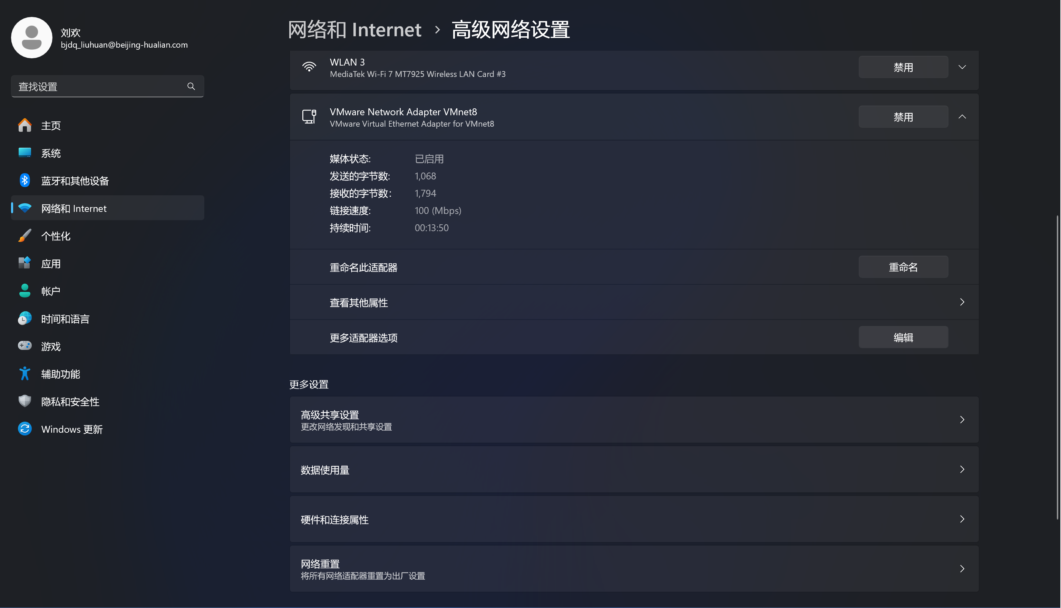Go back to 网络和 Internet breadcrumb
Image resolution: width=1061 pixels, height=608 pixels.
354,29
